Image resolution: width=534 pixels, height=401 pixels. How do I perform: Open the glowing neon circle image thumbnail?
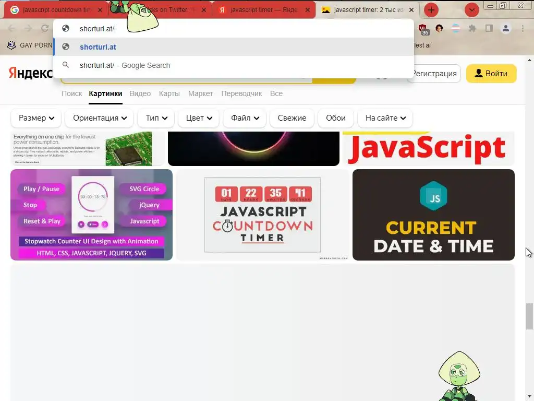point(254,149)
